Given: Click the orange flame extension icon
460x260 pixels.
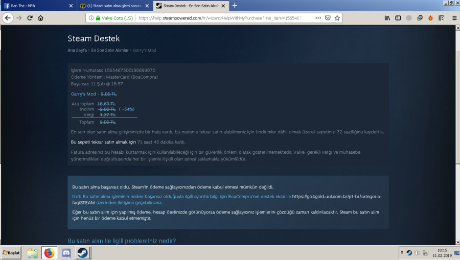Looking at the screenshot, I should pos(430,18).
